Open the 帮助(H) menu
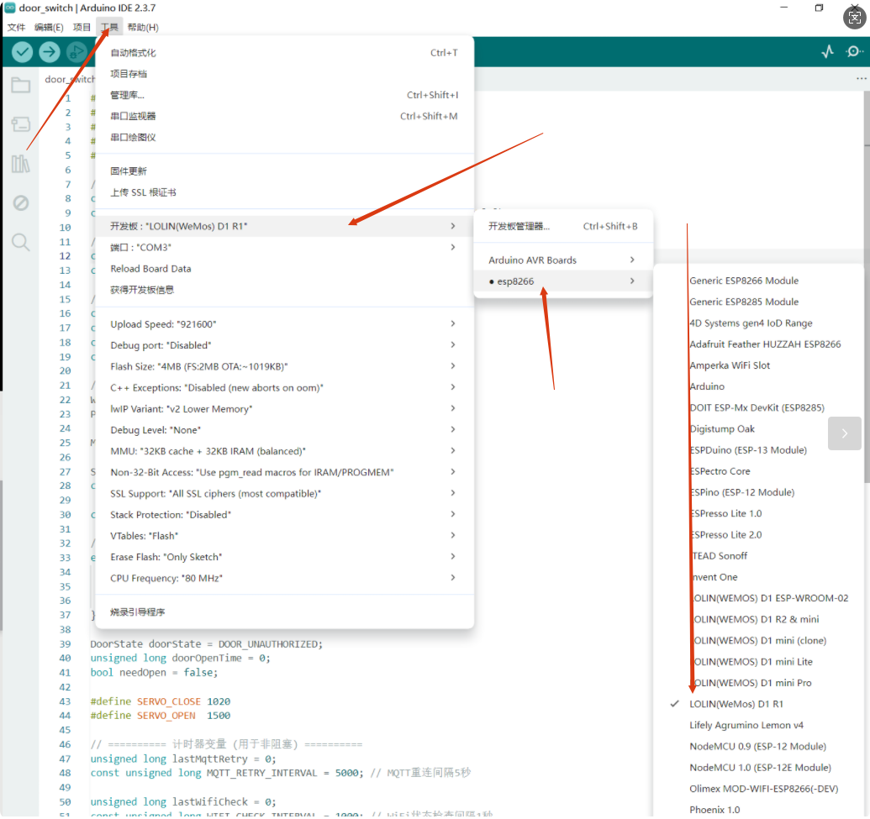The height and width of the screenshot is (819, 870). (142, 27)
